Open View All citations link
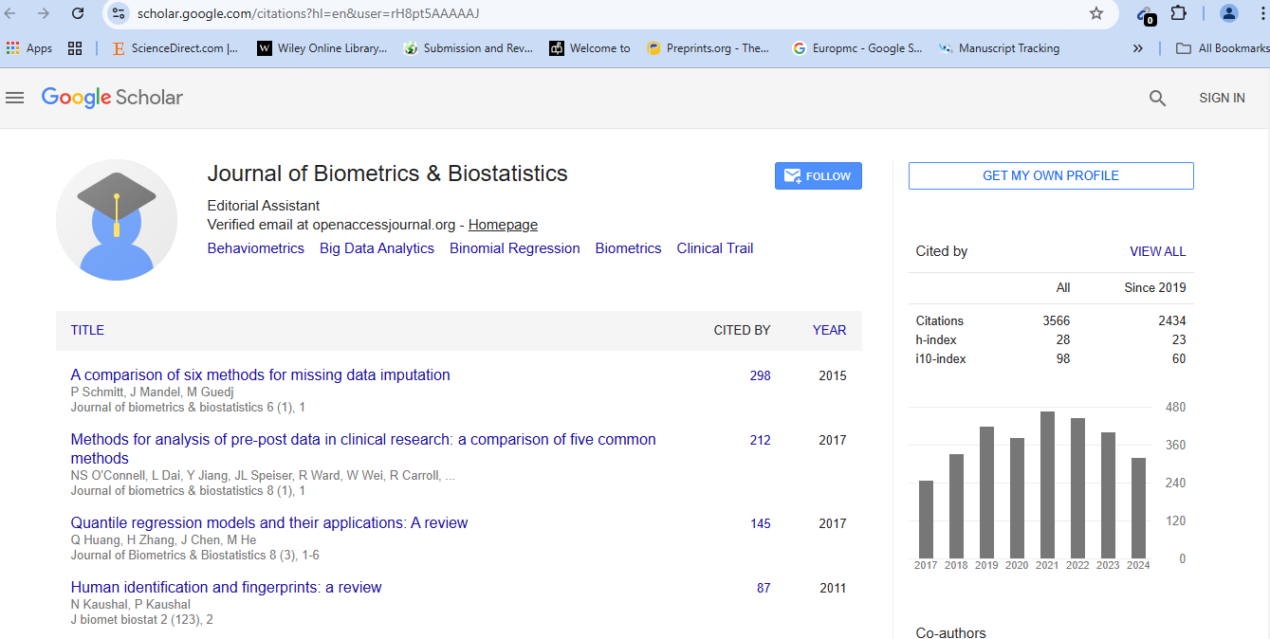This screenshot has height=639, width=1270. click(1157, 251)
